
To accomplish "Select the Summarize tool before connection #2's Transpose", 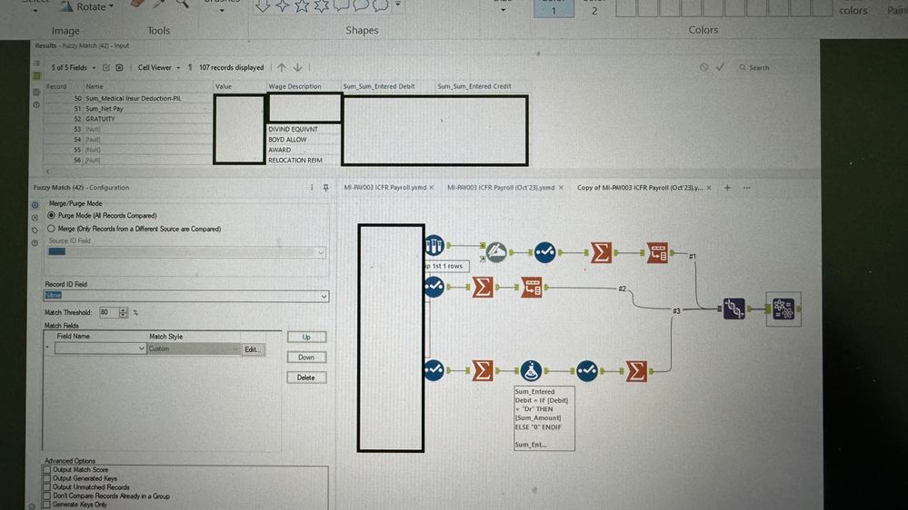I will [483, 287].
